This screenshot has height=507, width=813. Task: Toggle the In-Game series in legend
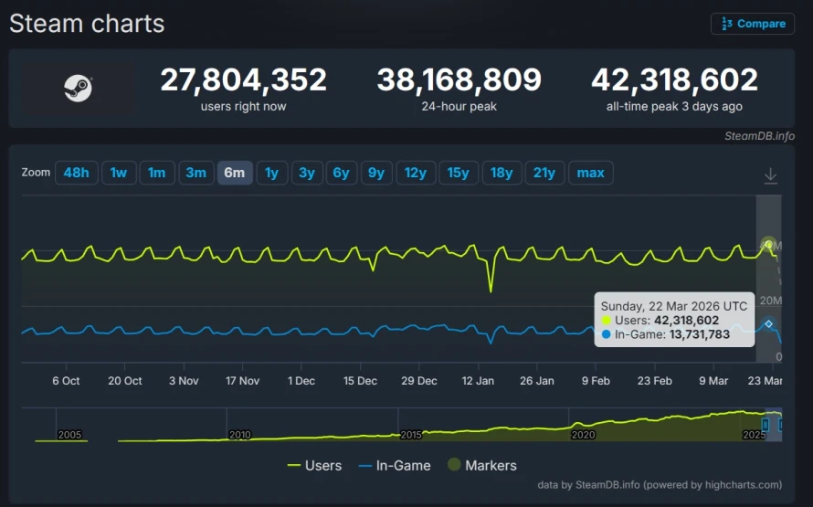point(395,466)
